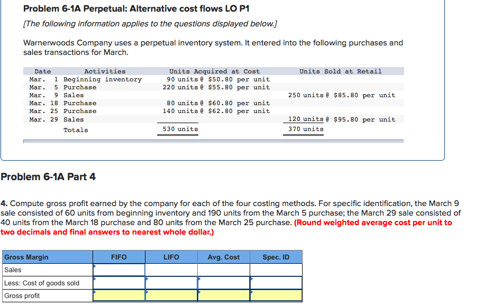Screen dimensions: 493x306
Task: Click the Sales input under Avg. Cost
Action: (224, 269)
